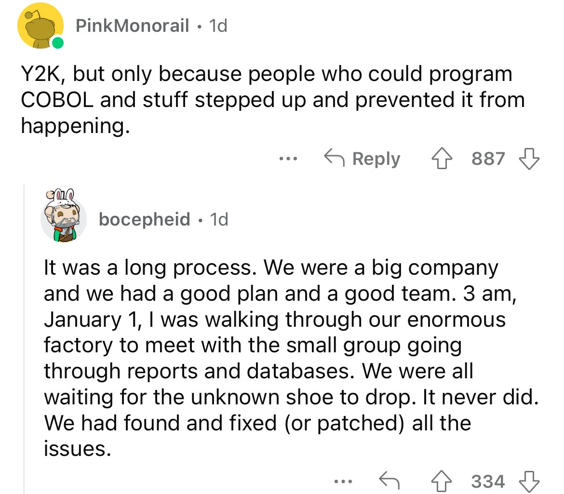
Task: Visit the PinkMonorail username link
Action: [133, 27]
